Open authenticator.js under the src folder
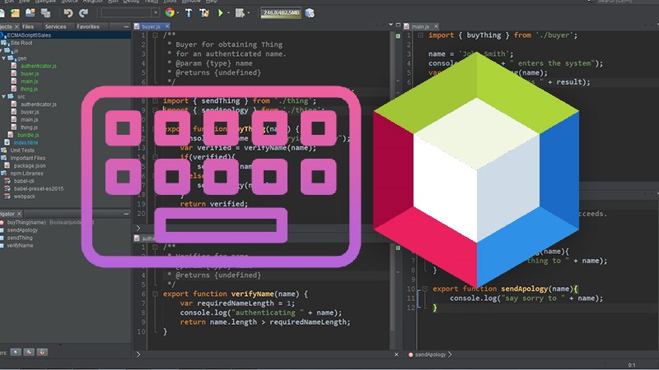 click(39, 104)
